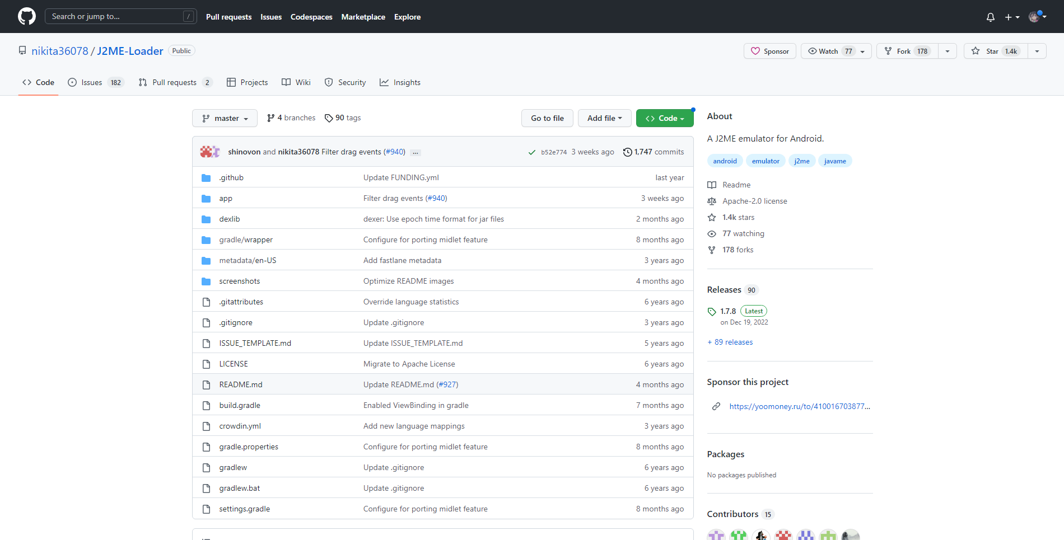Open the + 89 releases link
The height and width of the screenshot is (540, 1064).
point(730,342)
